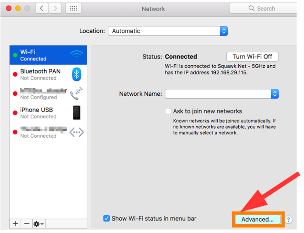Open the Location dropdown set to Automatic

point(168,31)
